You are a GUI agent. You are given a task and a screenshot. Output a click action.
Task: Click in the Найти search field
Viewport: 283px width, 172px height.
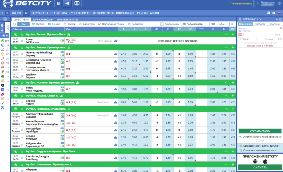tap(223, 24)
